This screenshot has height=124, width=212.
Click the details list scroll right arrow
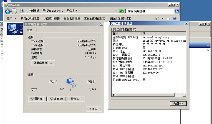point(184,95)
